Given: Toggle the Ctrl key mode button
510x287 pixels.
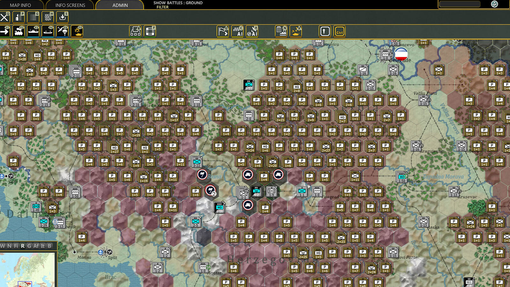Looking at the screenshot, I should tap(339, 31).
